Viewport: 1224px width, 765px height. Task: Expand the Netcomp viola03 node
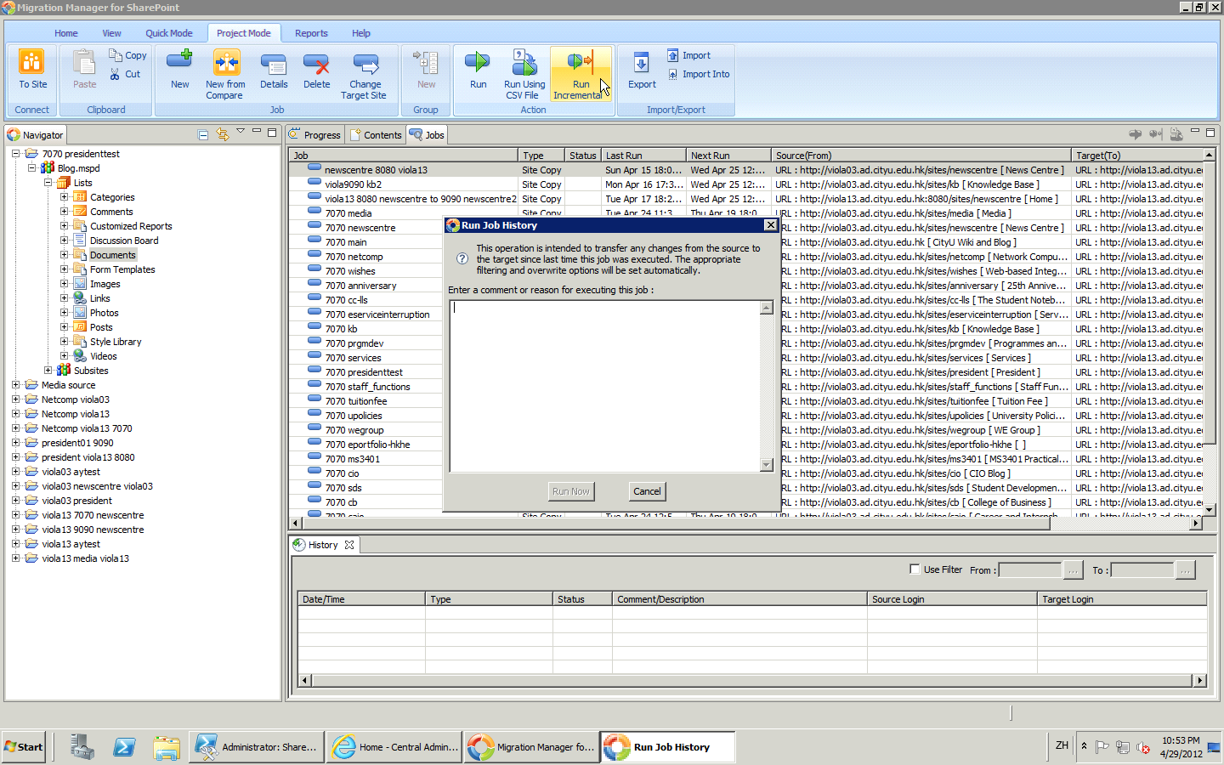click(x=15, y=399)
